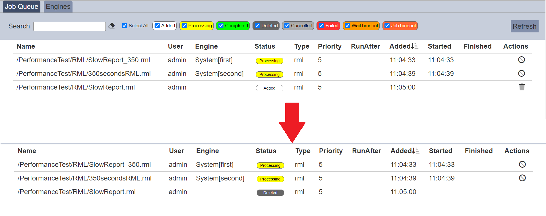Cancel the 350secondsRML.rml job in the lower table
The height and width of the screenshot is (216, 546).
pos(522,178)
